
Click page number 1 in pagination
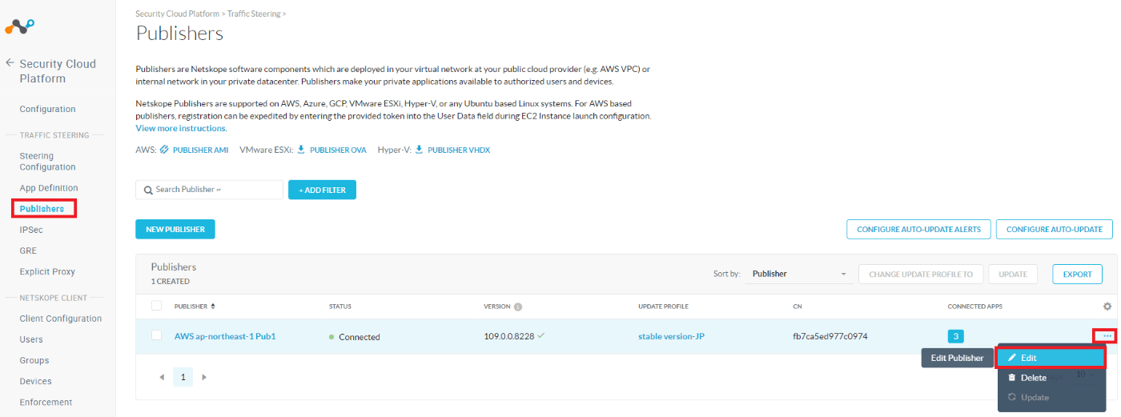183,376
